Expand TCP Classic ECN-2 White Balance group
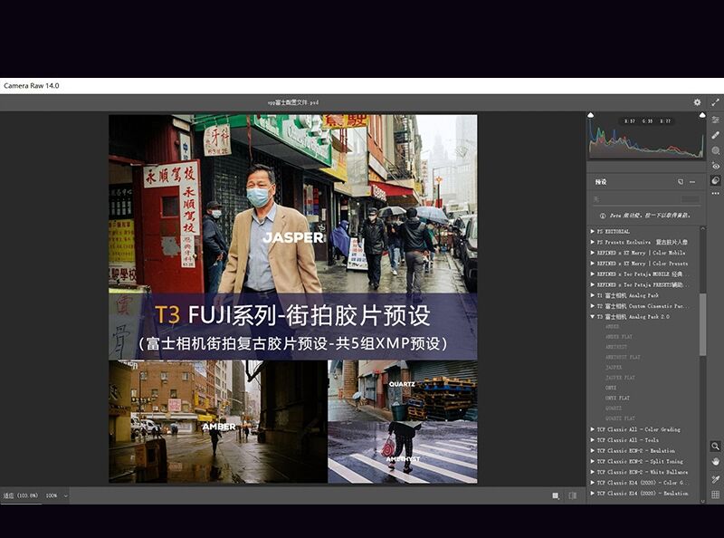Image resolution: width=724 pixels, height=538 pixels. (593, 472)
